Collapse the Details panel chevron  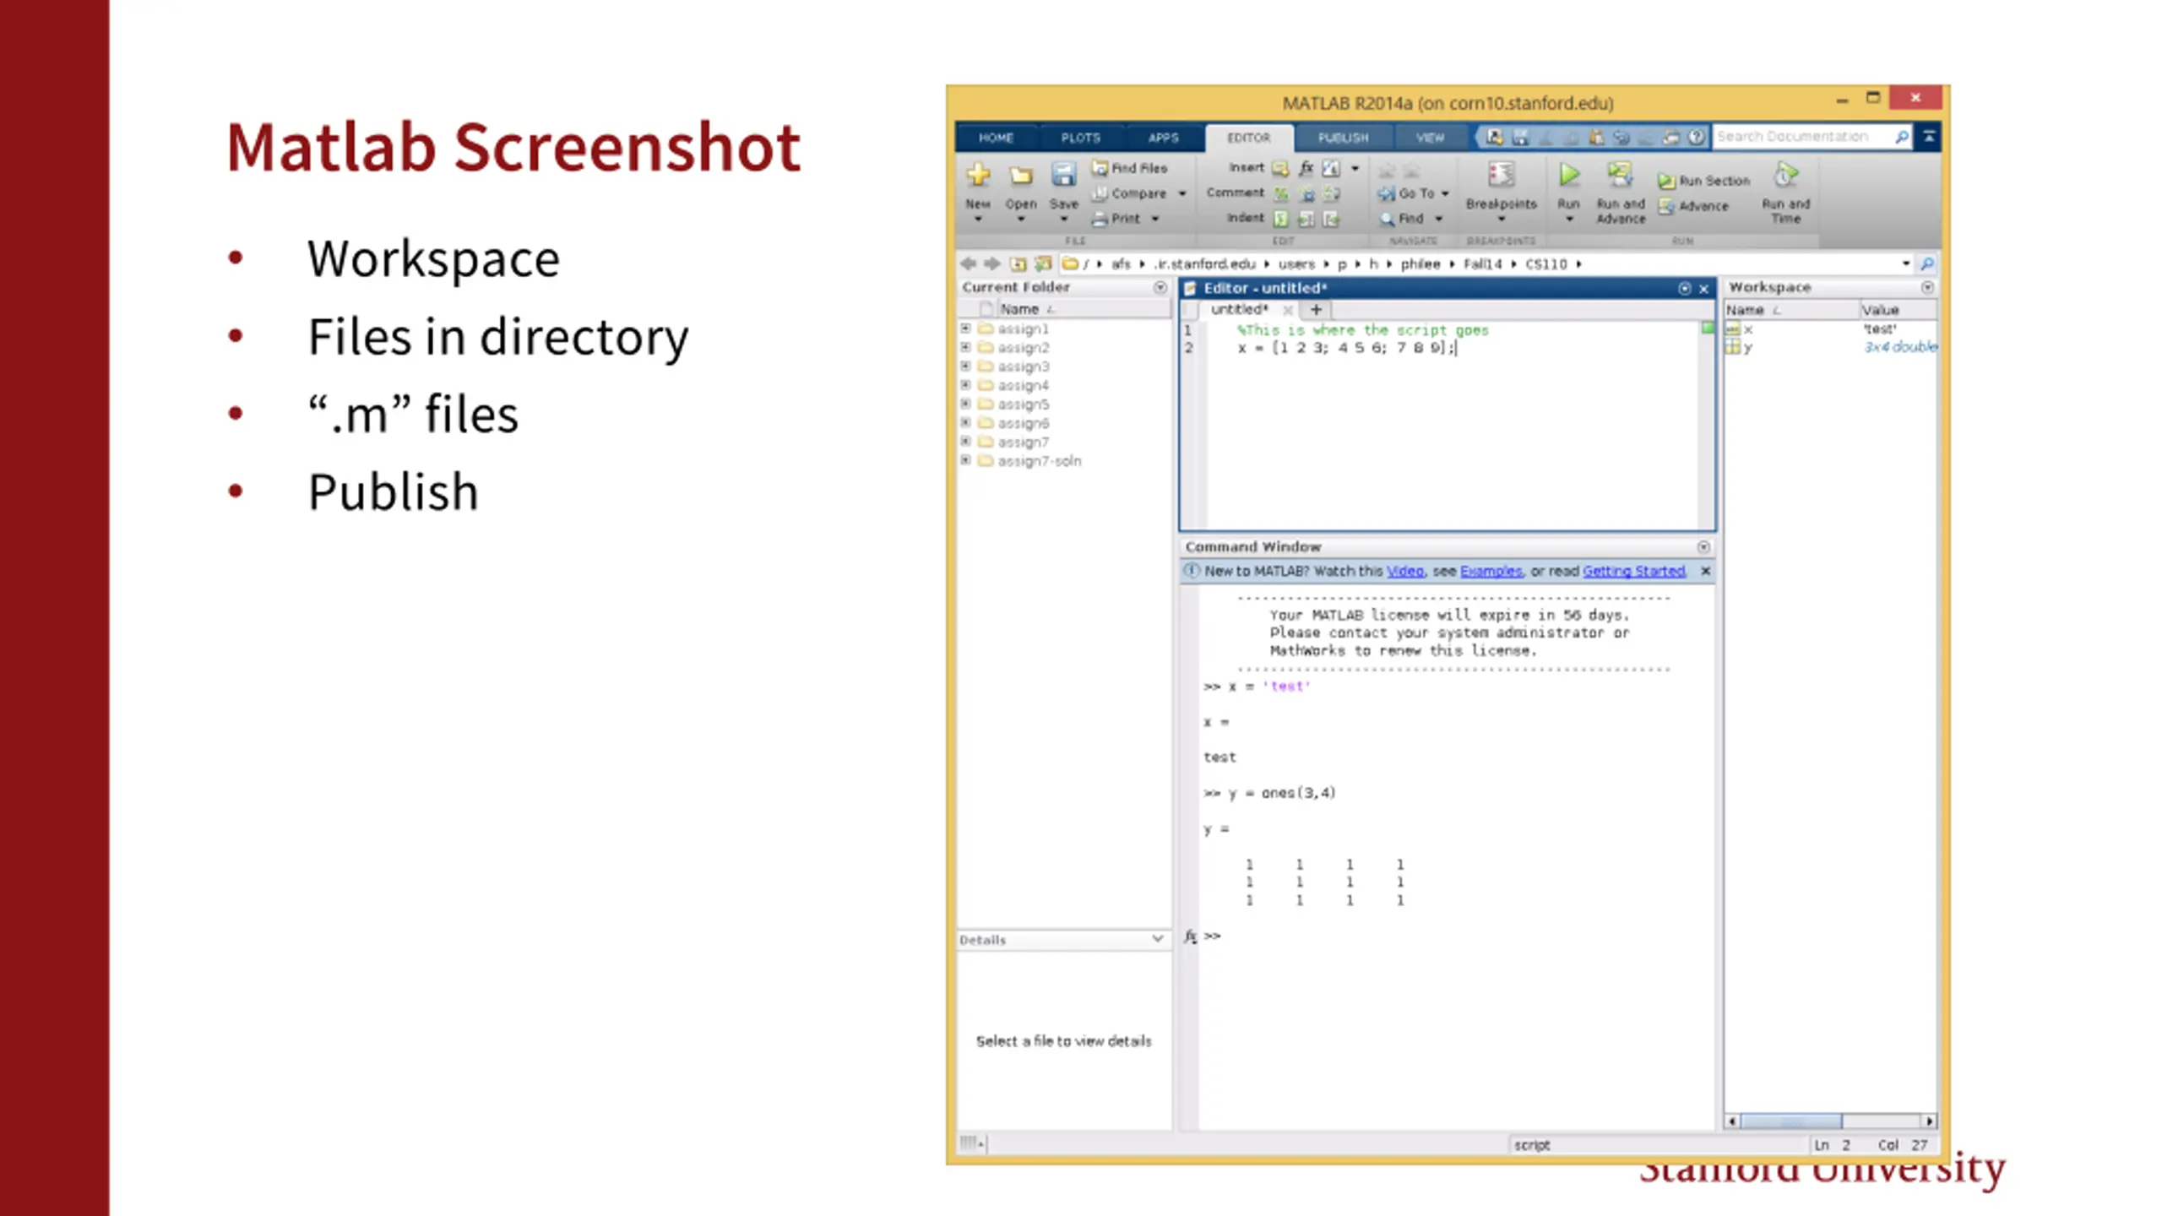point(1157,939)
